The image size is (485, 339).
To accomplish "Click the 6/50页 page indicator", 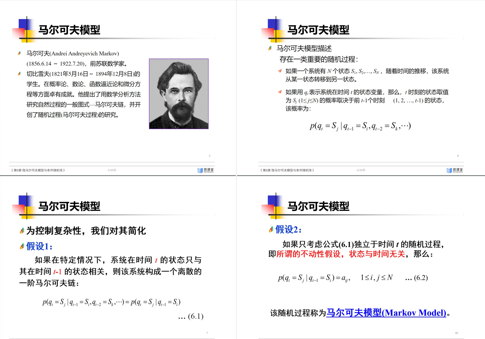I will tap(361, 170).
